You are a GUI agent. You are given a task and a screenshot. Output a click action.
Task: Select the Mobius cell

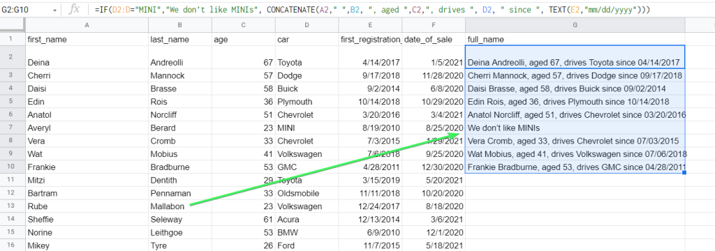[181, 154]
